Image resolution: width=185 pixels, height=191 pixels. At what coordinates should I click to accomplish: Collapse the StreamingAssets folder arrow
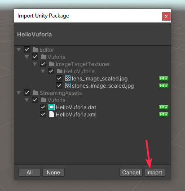point(19,93)
